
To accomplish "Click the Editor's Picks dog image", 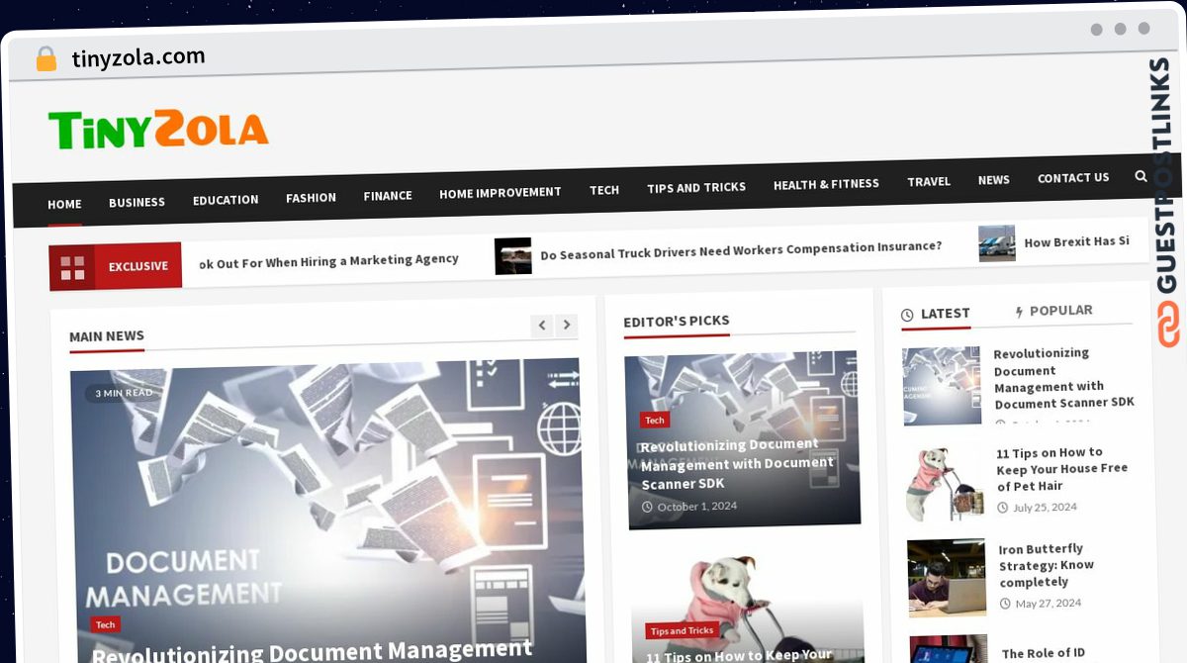I will (747, 605).
